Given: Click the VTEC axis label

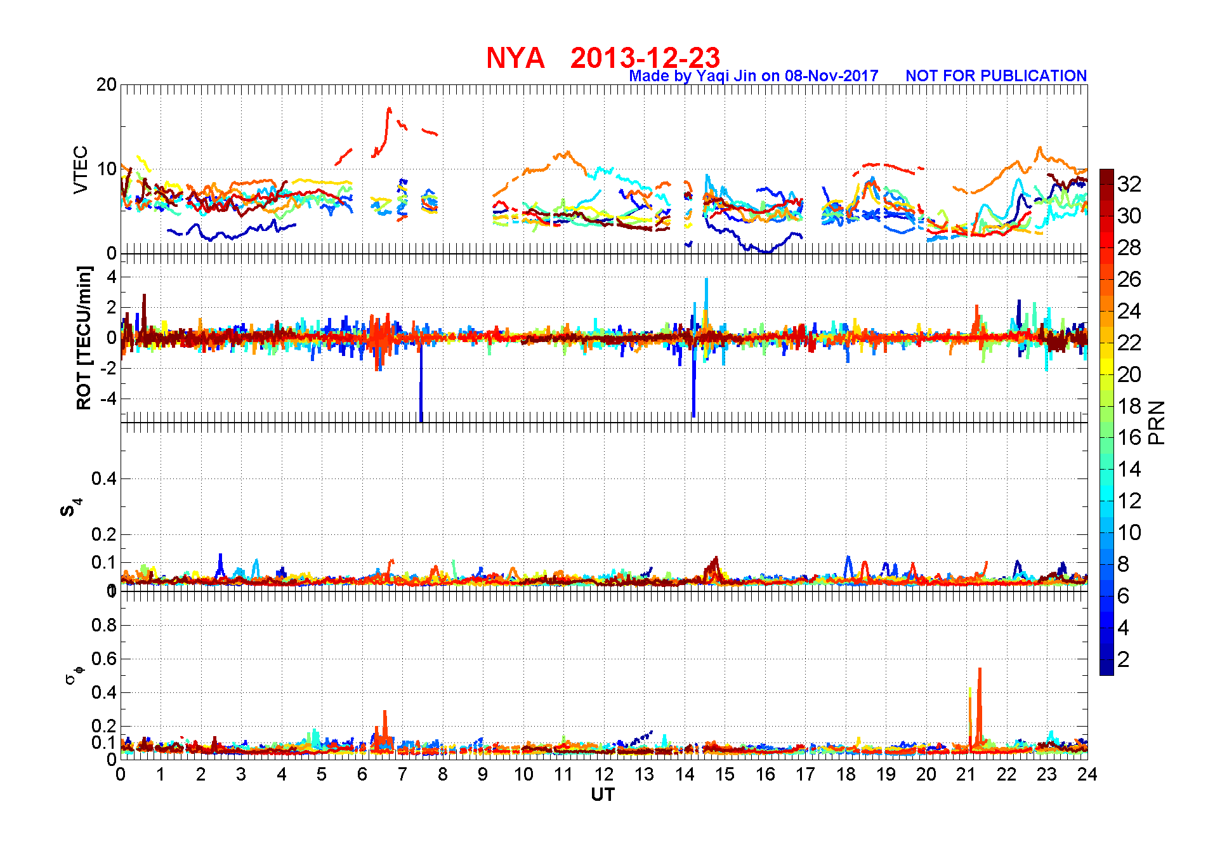Looking at the screenshot, I should pyautogui.click(x=81, y=169).
